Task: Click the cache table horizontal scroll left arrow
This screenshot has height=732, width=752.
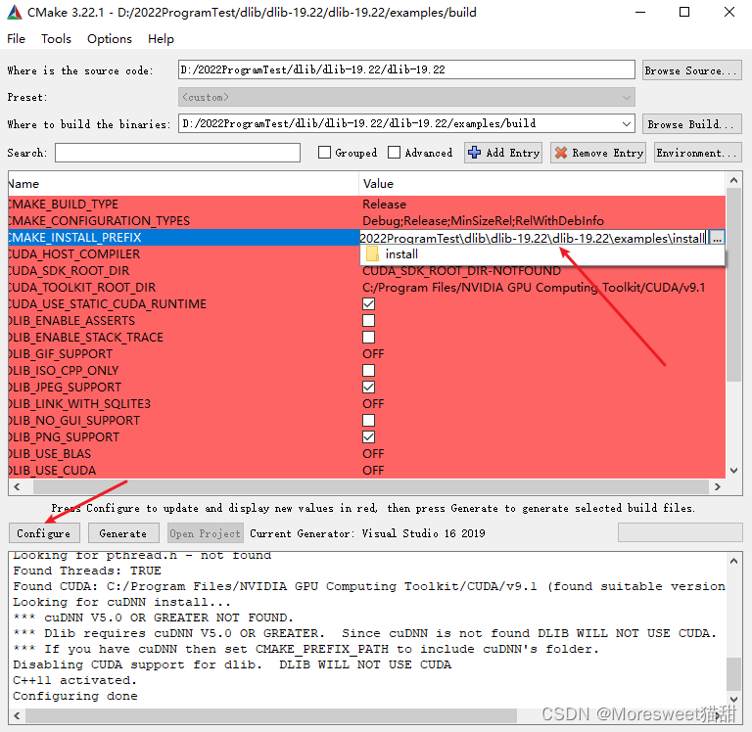Action: [x=18, y=486]
